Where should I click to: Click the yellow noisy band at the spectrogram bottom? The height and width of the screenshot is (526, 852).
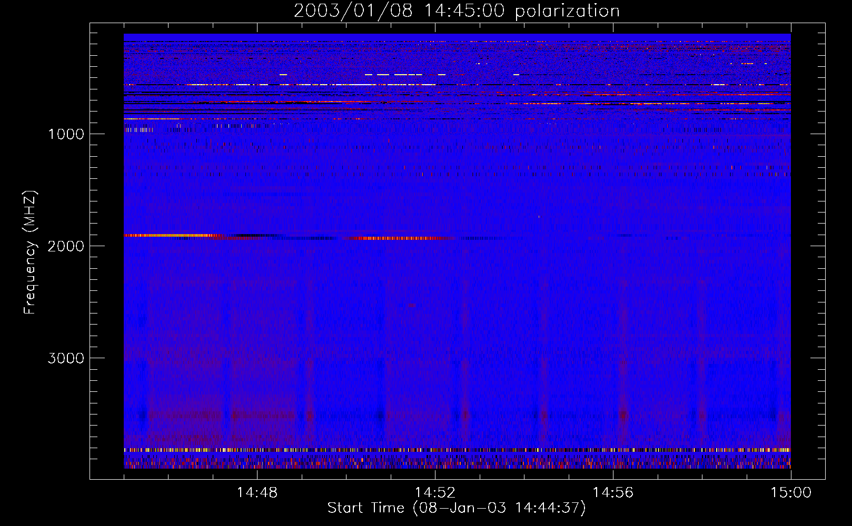click(x=457, y=450)
